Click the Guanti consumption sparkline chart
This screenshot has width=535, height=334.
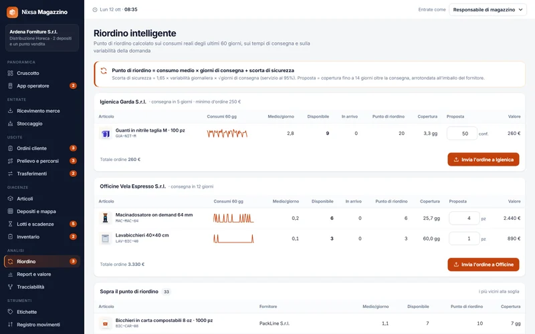[x=227, y=133]
